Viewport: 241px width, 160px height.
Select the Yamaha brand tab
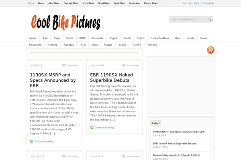pyautogui.click(x=152, y=45)
